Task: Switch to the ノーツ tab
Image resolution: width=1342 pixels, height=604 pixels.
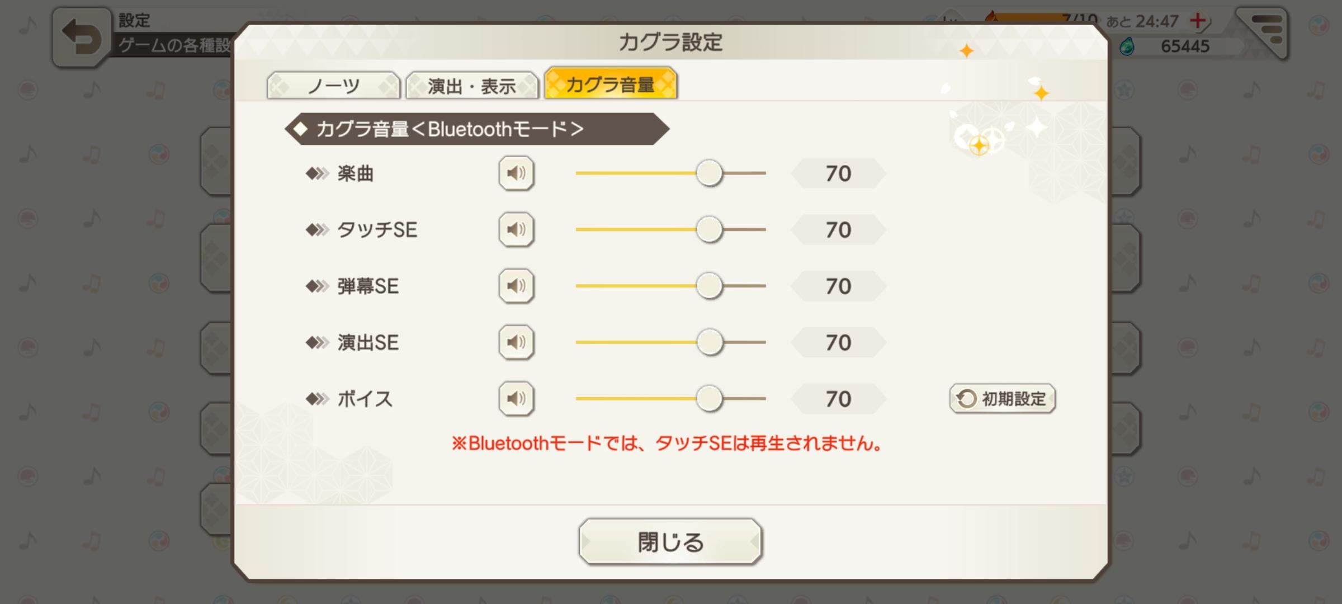Action: (333, 86)
